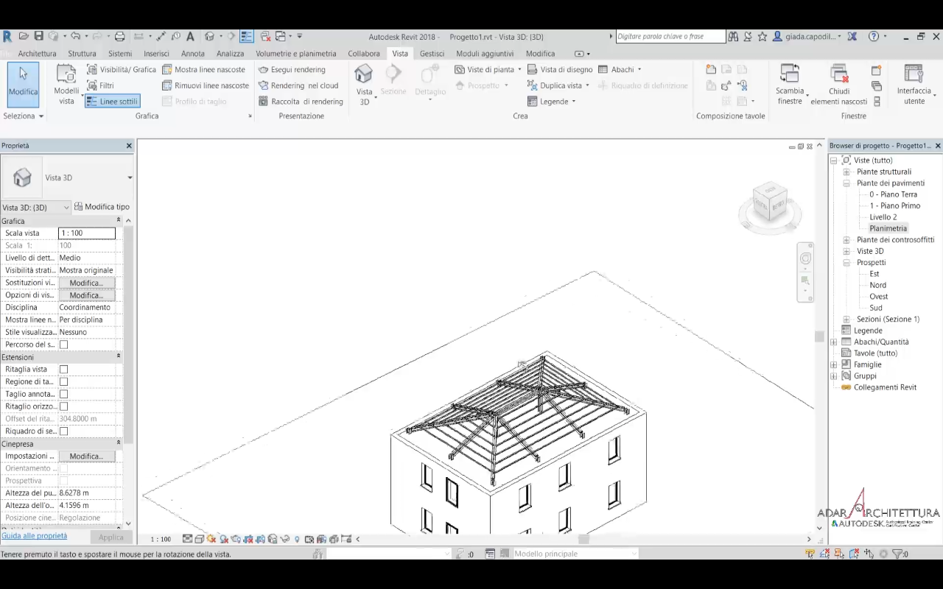Viewport: 943px width, 589px height.
Task: Open the Gestisci ribbon tab
Action: [432, 54]
